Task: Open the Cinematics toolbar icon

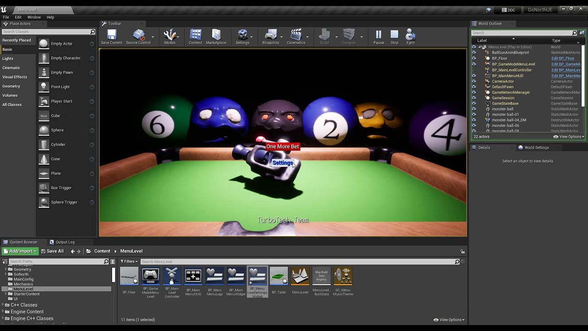Action: [296, 35]
